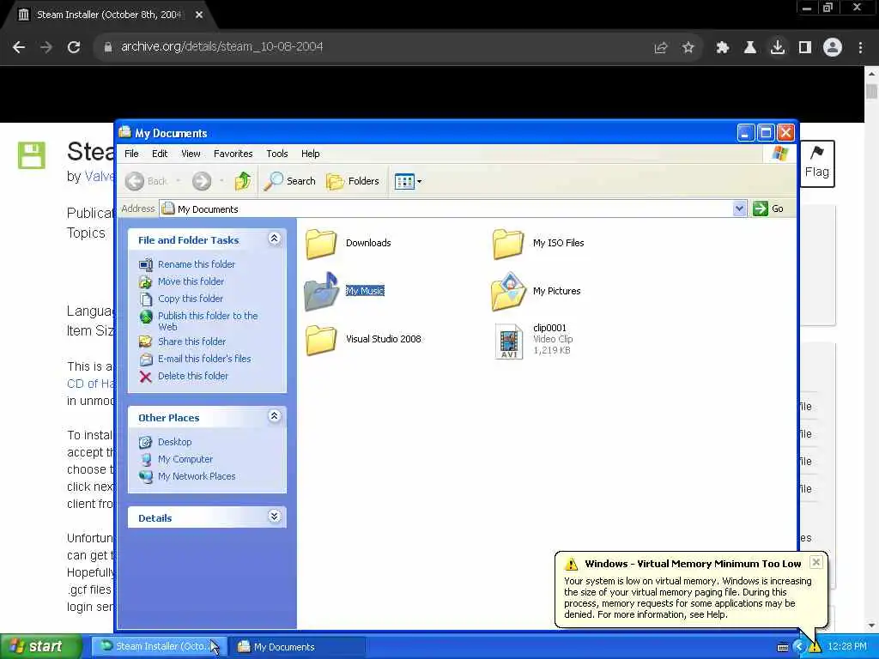Select the Steam Installer browser tab
Image resolution: width=879 pixels, height=659 pixels.
pos(109,15)
